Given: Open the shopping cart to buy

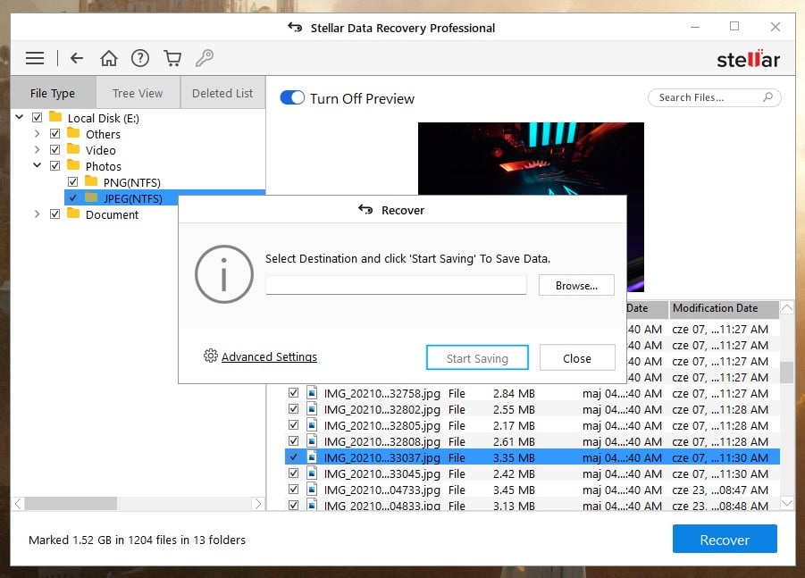Looking at the screenshot, I should (172, 58).
